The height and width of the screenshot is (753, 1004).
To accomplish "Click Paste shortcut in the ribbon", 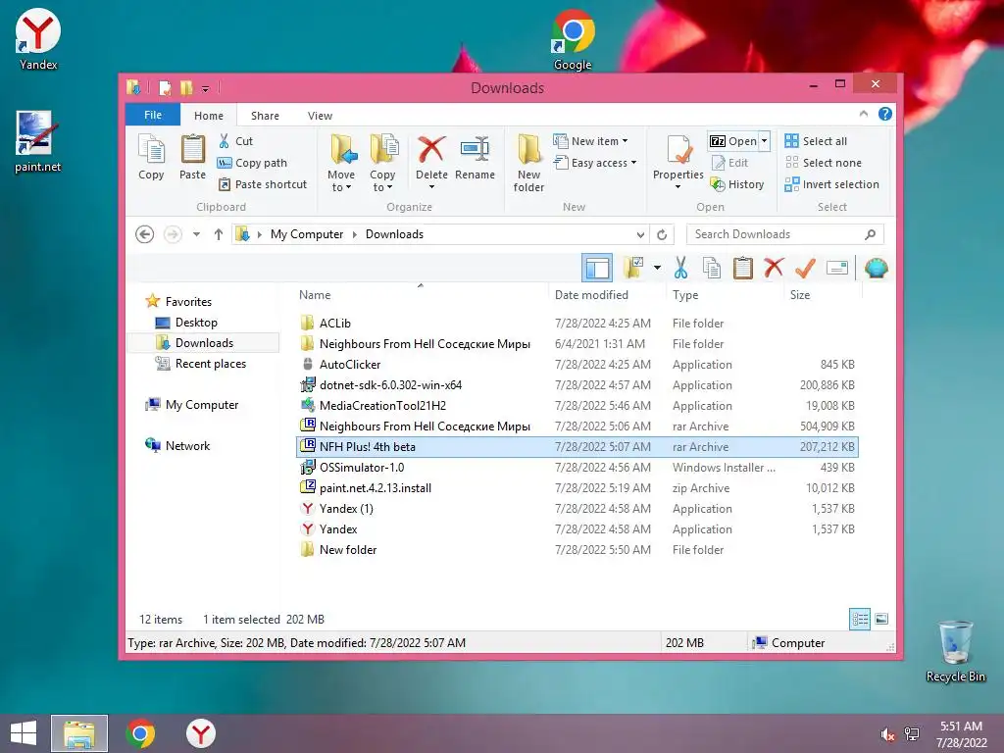I will click(x=263, y=184).
